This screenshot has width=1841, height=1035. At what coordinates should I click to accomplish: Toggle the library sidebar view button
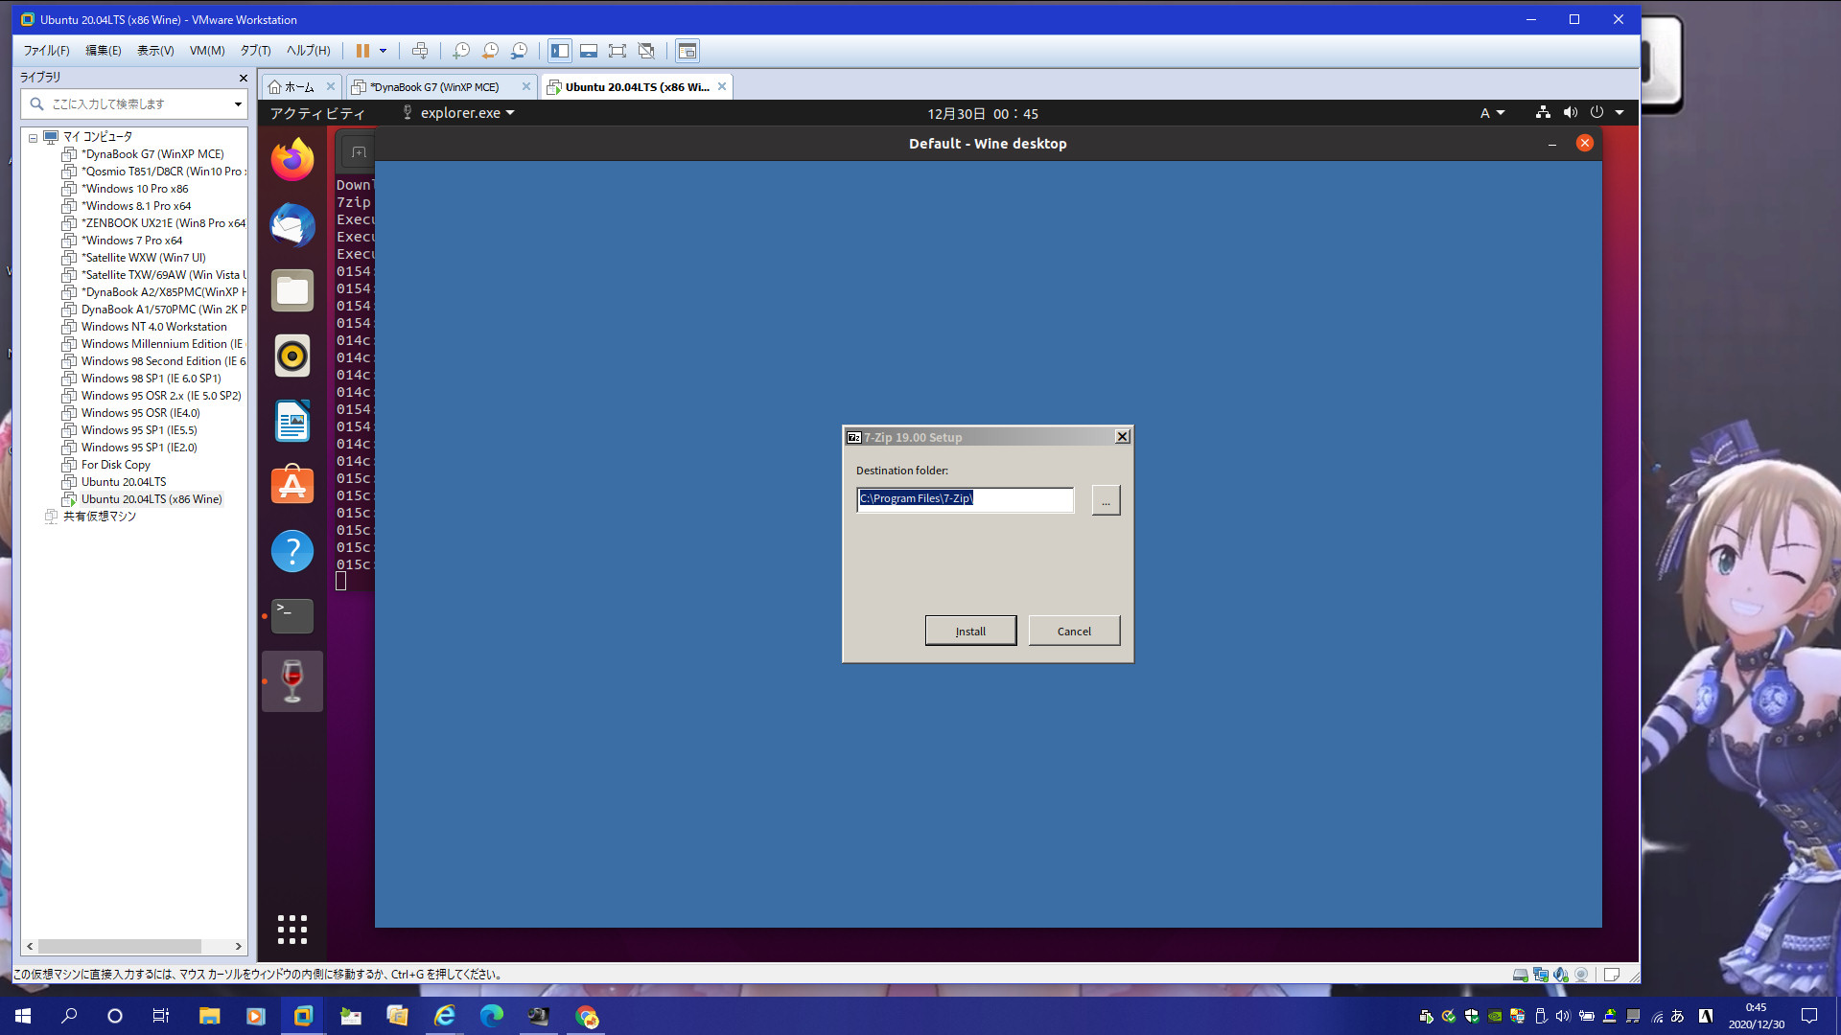click(560, 51)
